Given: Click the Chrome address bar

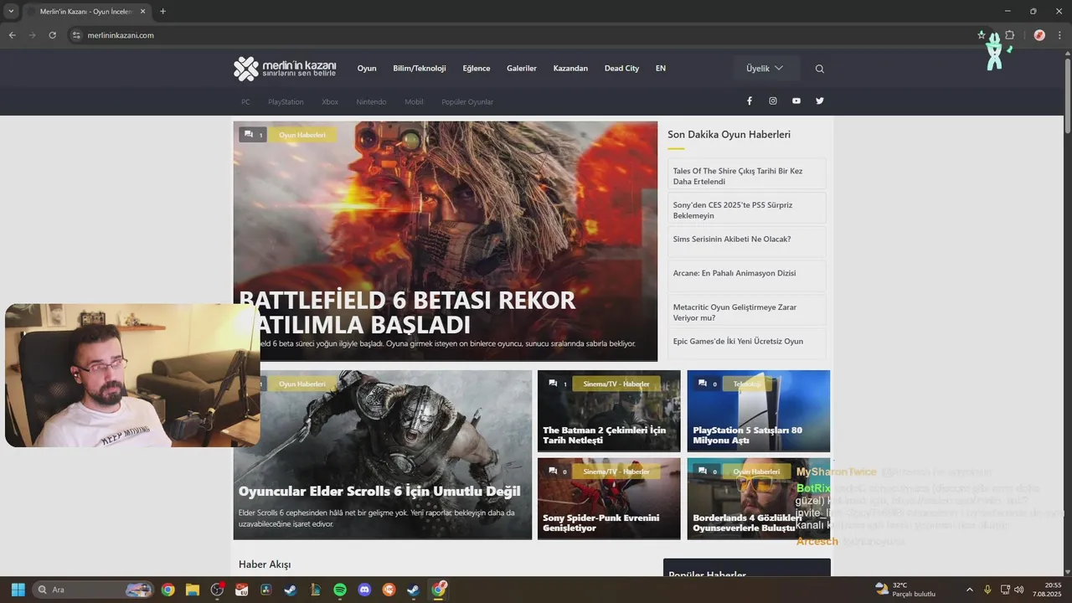Looking at the screenshot, I should [x=528, y=35].
